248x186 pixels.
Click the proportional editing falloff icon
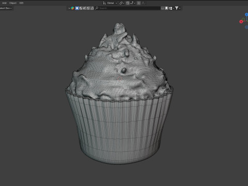(143, 3)
